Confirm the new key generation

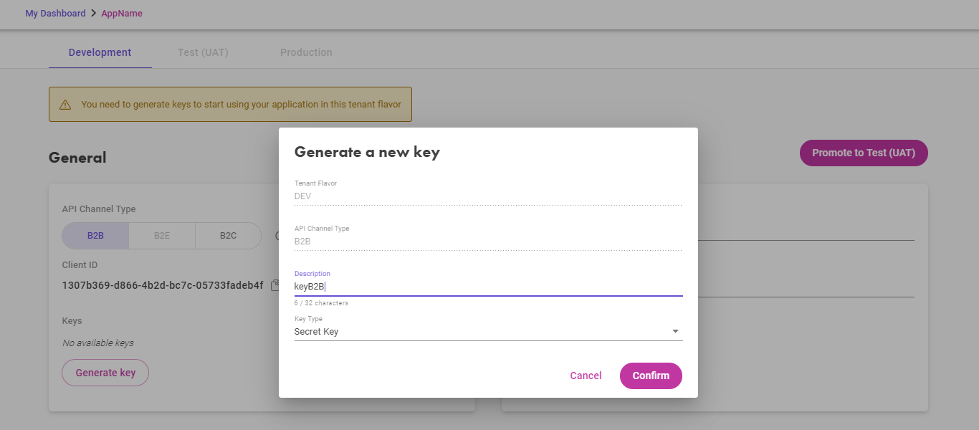coord(651,376)
